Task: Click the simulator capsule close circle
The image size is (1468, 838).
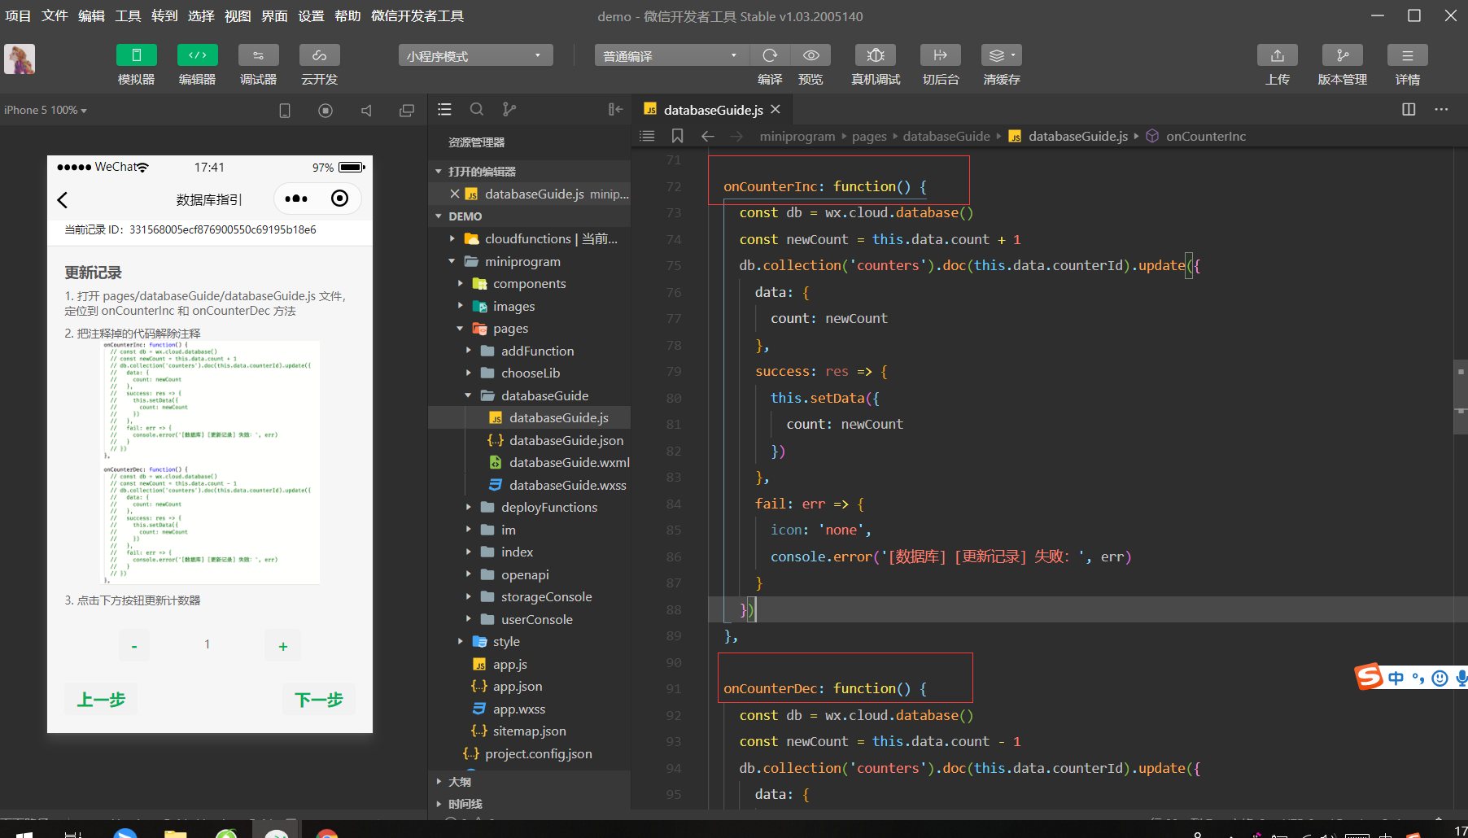Action: click(x=340, y=199)
